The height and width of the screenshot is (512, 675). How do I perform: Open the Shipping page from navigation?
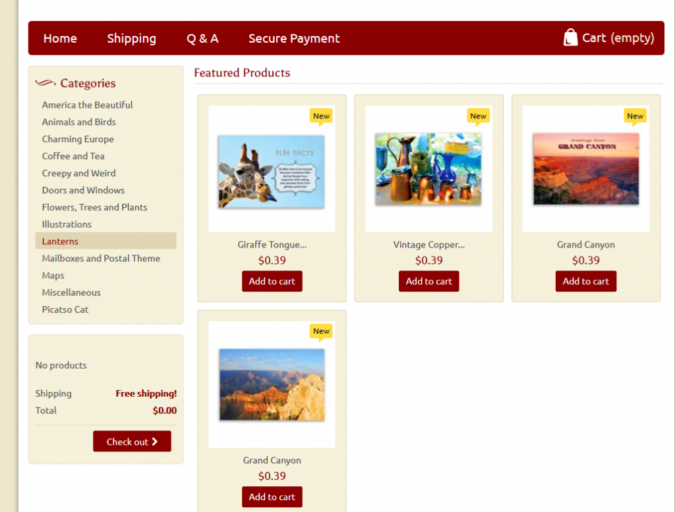(x=132, y=38)
